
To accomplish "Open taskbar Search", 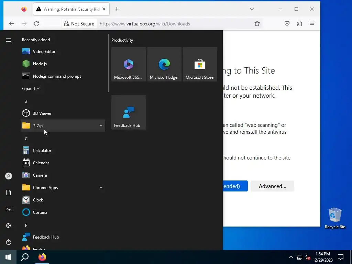I will 25,257.
